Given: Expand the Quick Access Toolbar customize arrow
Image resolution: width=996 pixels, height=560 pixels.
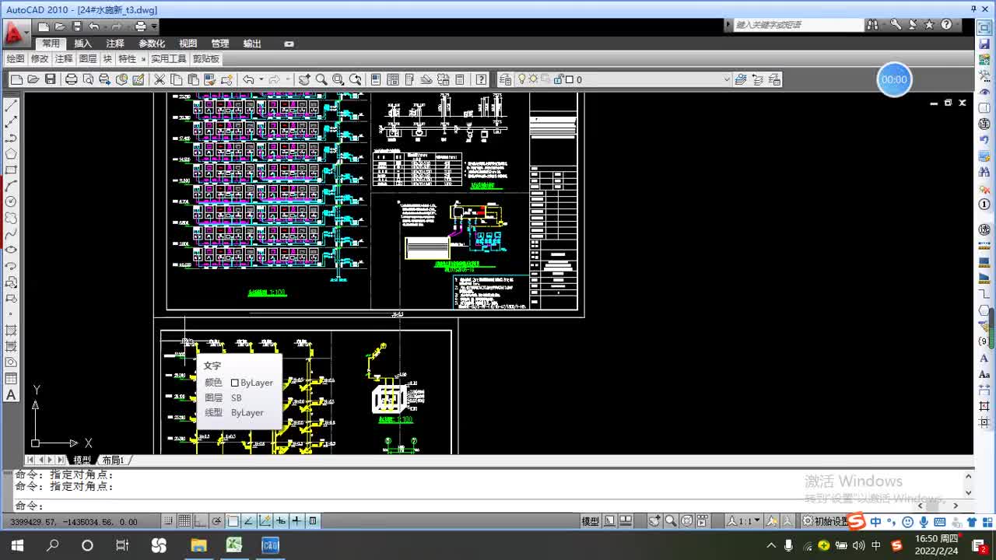Looking at the screenshot, I should tap(154, 27).
